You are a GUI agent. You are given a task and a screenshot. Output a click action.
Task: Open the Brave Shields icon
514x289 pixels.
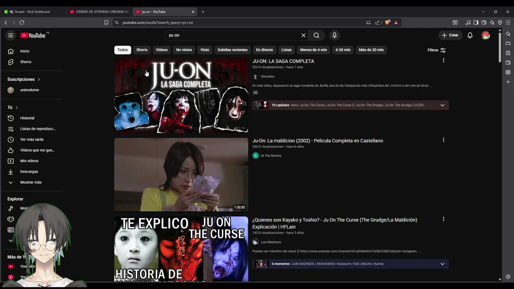[387, 22]
